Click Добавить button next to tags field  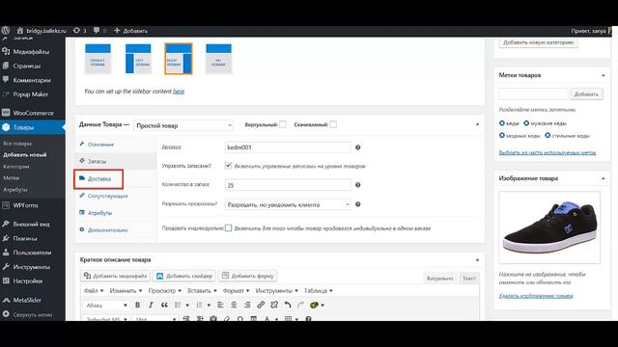click(586, 94)
